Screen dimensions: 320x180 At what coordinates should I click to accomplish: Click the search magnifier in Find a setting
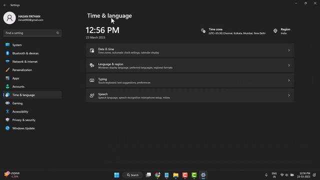(x=58, y=33)
